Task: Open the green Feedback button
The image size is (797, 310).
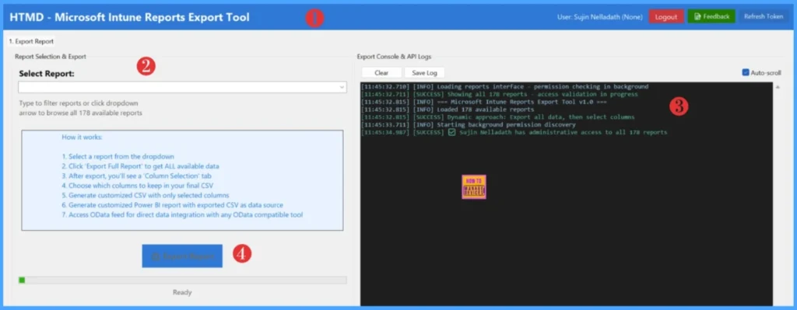Action: coord(711,17)
